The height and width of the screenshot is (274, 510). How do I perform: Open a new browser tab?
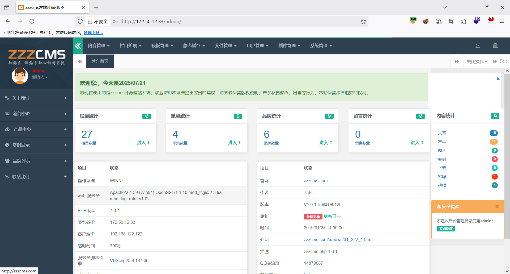(x=96, y=7)
